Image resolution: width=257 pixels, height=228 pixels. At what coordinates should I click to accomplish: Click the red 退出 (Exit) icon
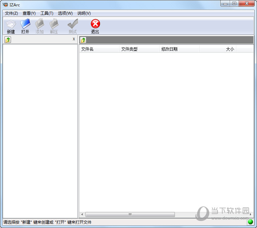(95, 24)
